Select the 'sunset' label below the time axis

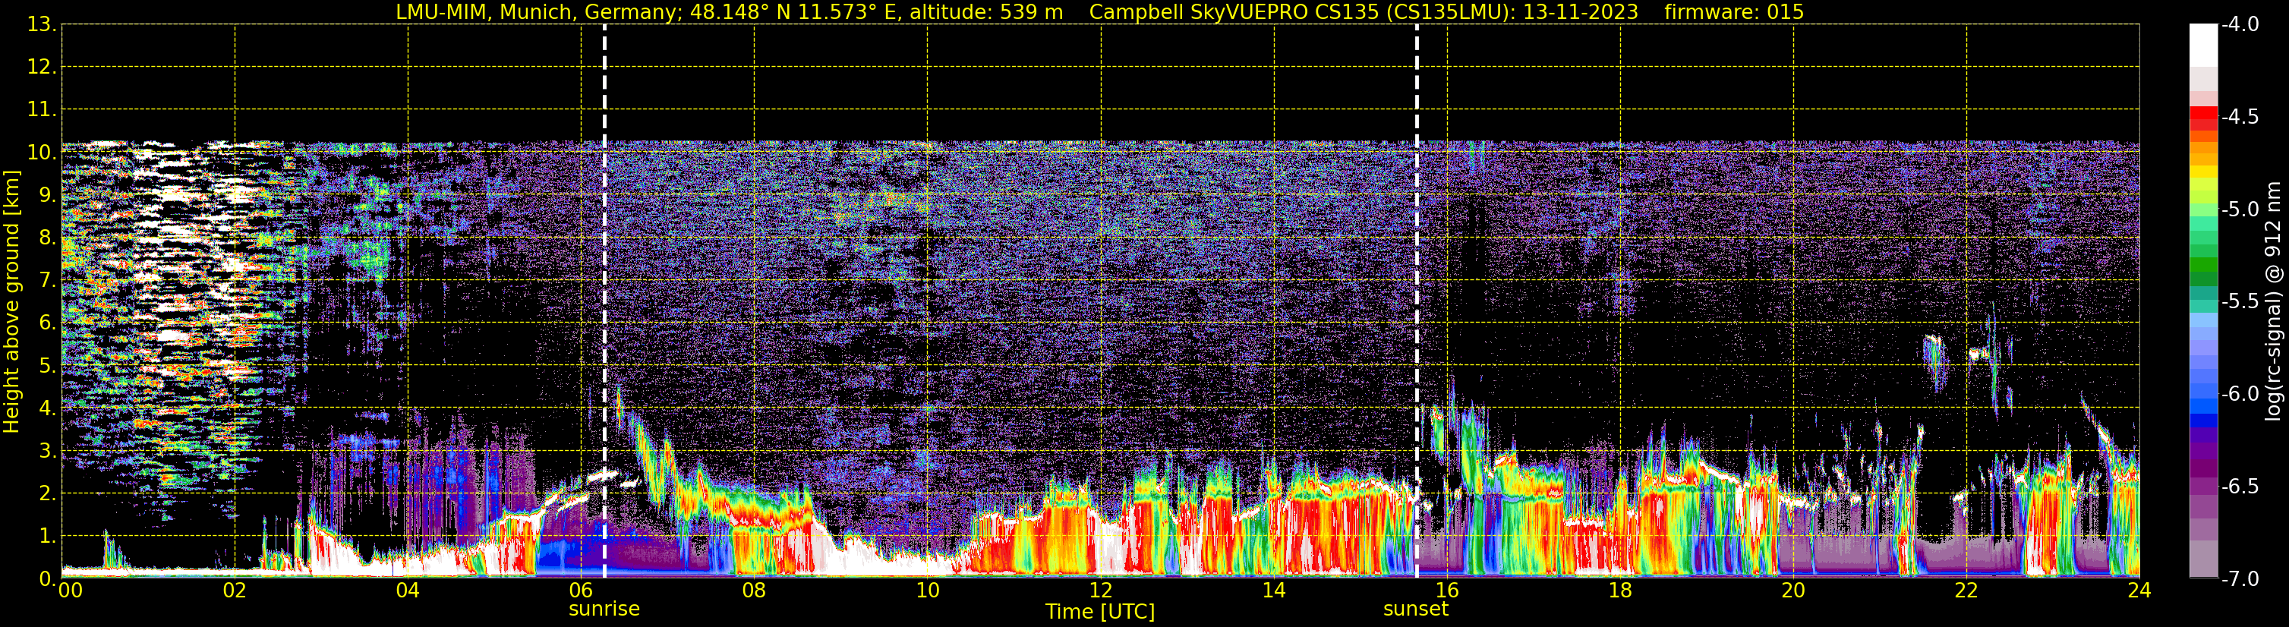[1415, 610]
